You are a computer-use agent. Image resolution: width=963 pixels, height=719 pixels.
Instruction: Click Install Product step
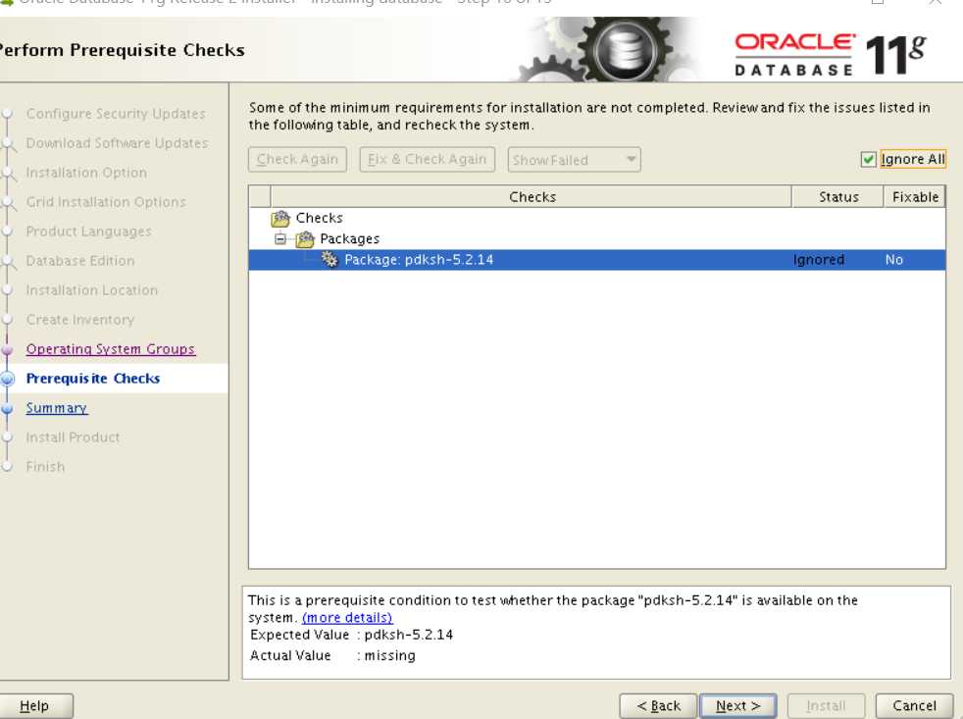[x=73, y=437]
